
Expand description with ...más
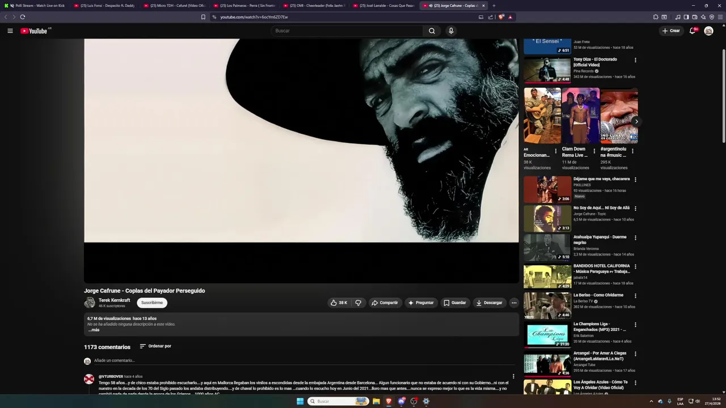[x=94, y=330]
